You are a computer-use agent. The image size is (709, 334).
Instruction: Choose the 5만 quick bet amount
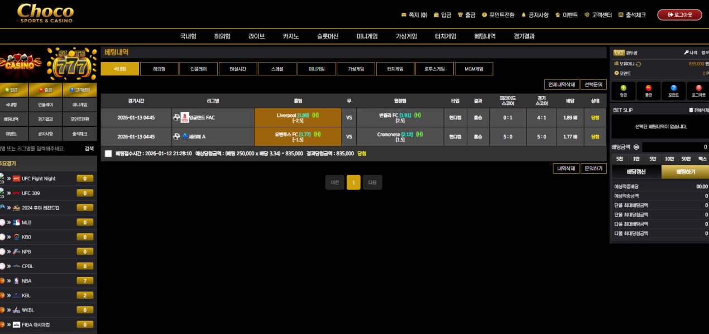[653, 159]
